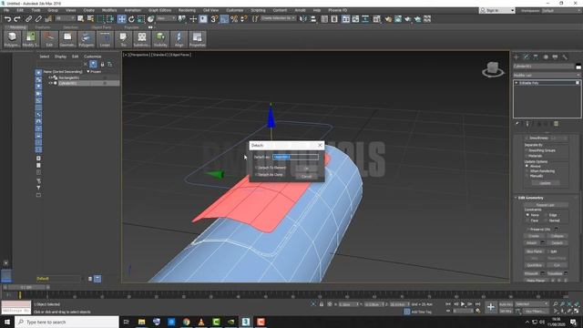This screenshot has height=328, width=583.
Task: Toggle the 3D Snaps icon
Action: [214, 19]
